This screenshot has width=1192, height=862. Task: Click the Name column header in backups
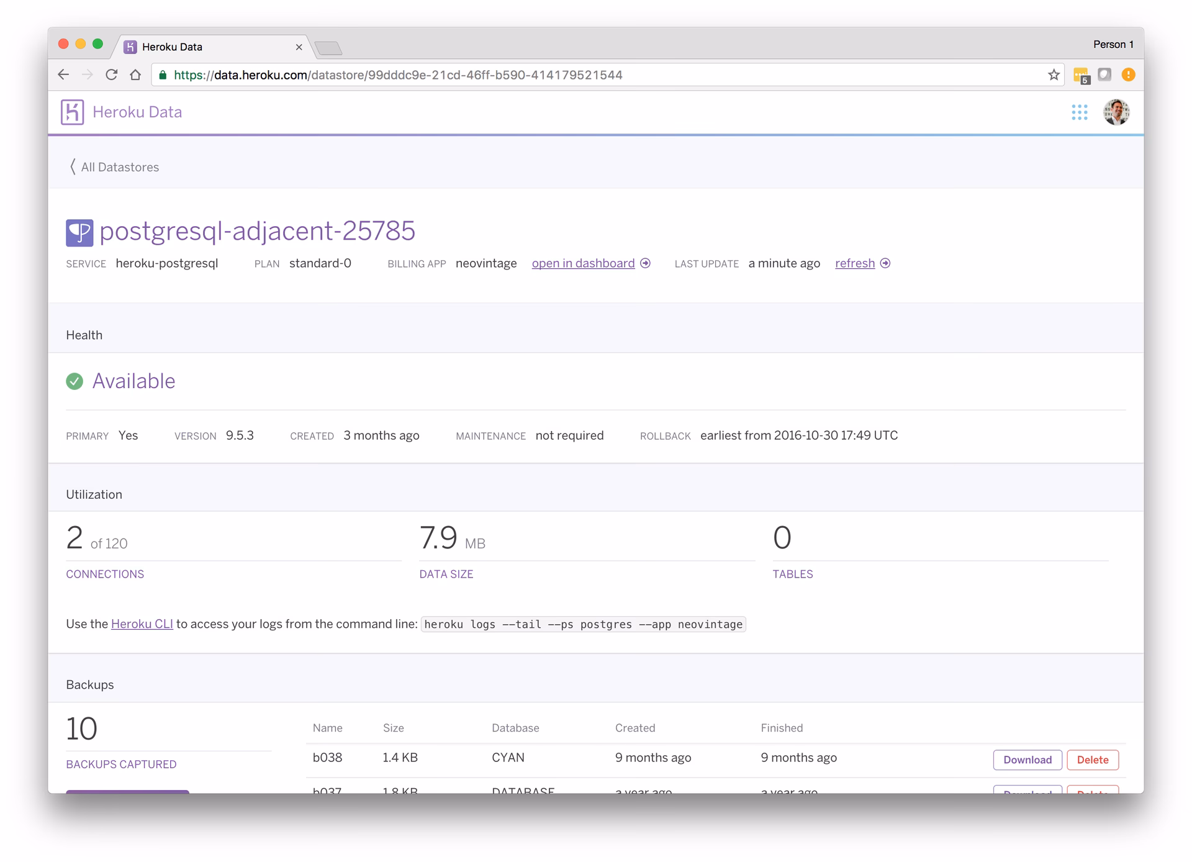[x=328, y=728]
